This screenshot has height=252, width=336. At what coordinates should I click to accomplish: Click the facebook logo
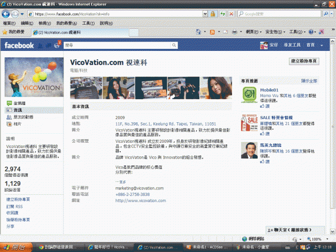pos(19,45)
